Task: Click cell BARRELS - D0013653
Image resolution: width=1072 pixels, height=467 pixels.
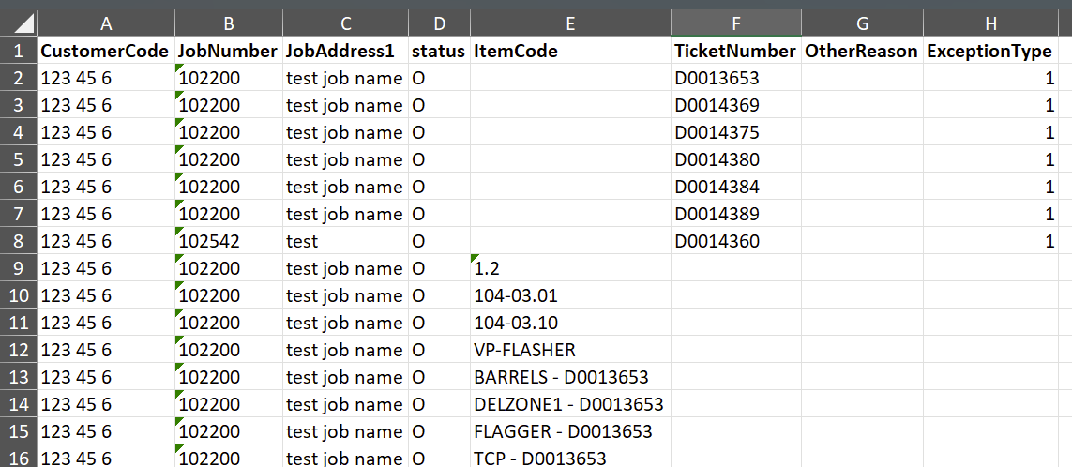Action: (x=570, y=377)
